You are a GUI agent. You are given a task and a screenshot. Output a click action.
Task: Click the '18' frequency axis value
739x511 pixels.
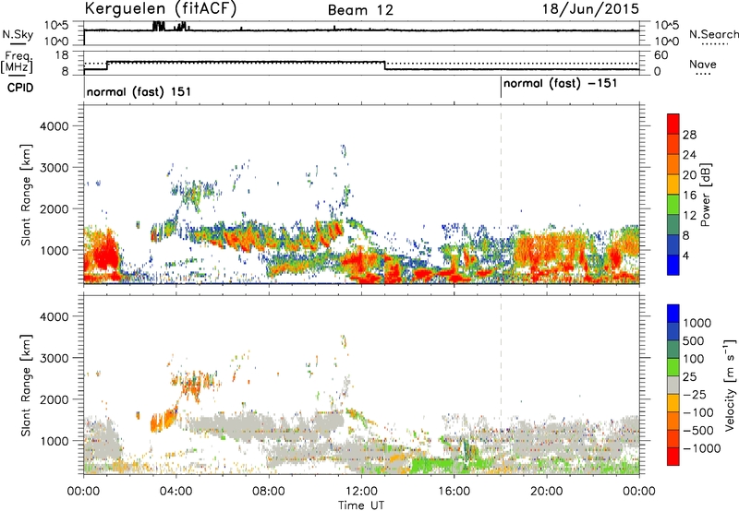(62, 55)
